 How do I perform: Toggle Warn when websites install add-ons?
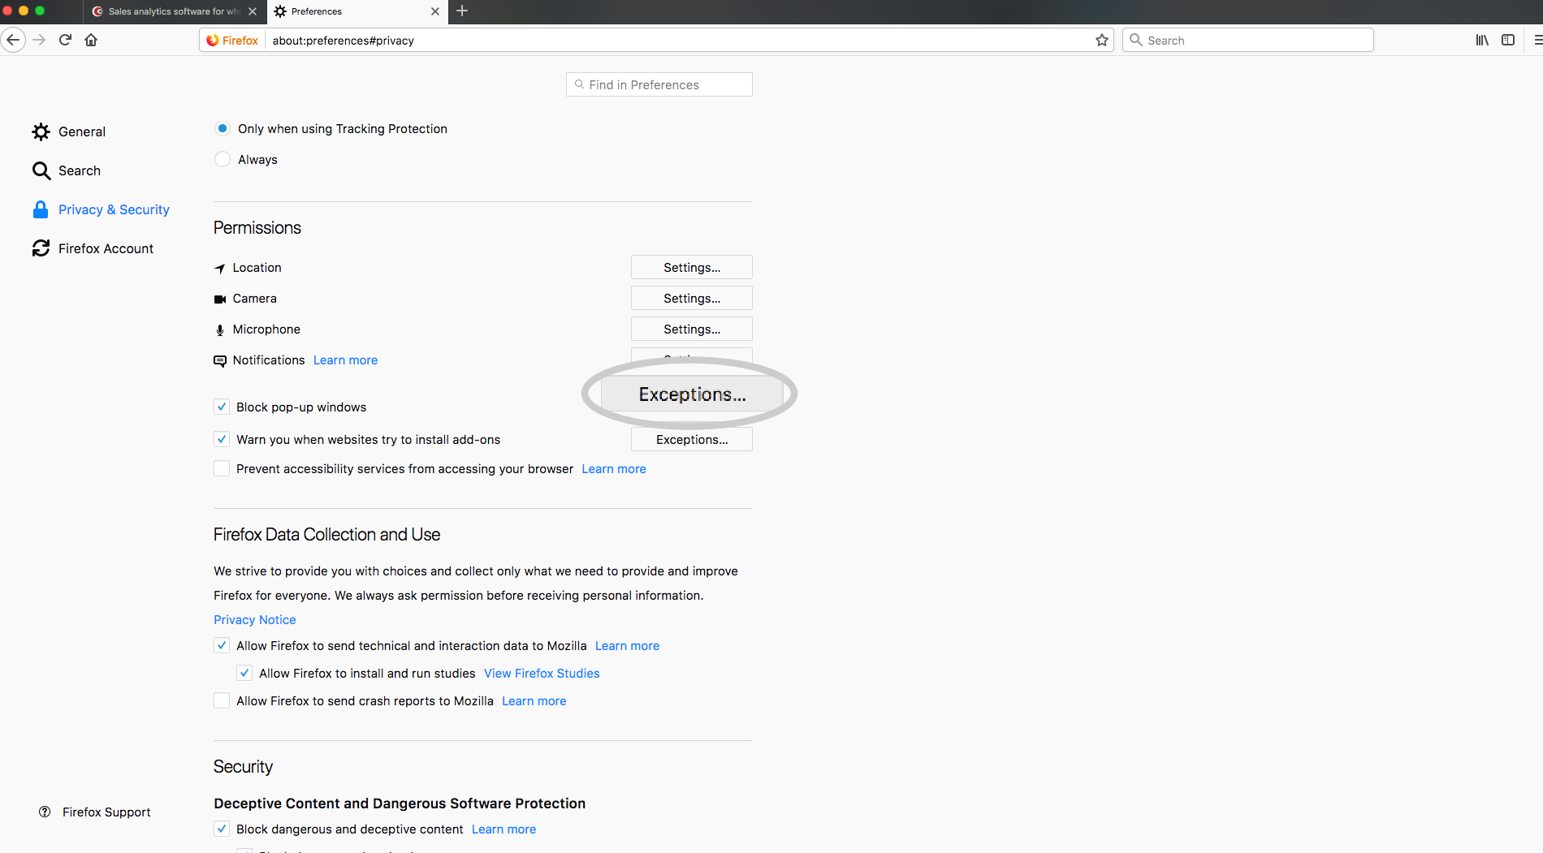[222, 439]
